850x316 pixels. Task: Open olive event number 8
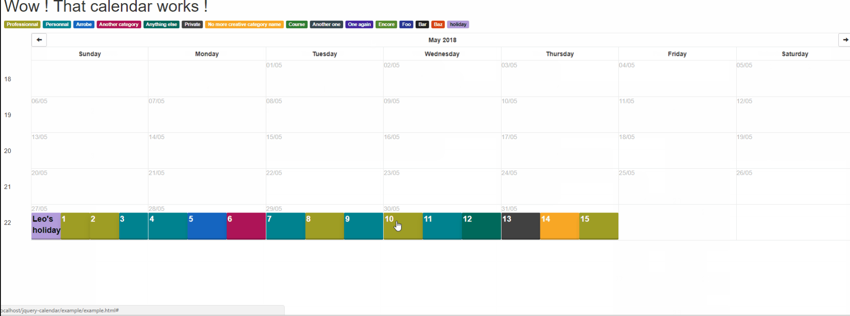[x=325, y=226]
